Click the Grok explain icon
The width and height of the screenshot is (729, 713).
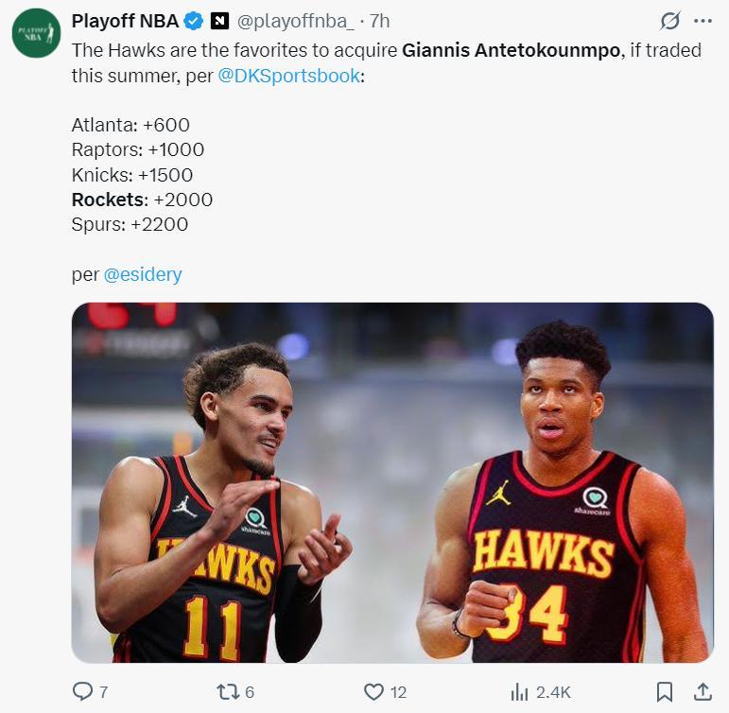pyautogui.click(x=669, y=21)
